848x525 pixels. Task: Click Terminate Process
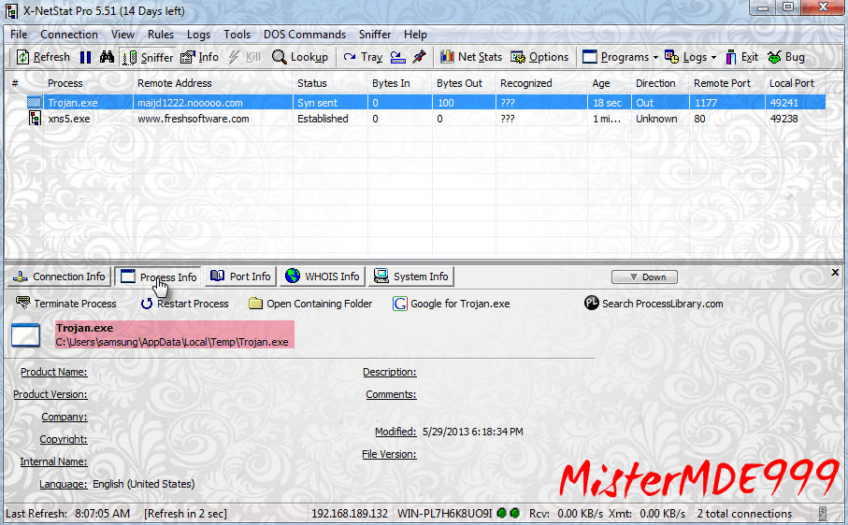(x=66, y=304)
